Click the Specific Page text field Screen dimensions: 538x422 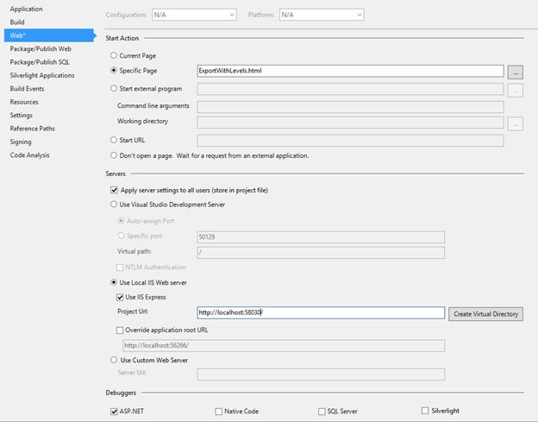pyautogui.click(x=350, y=71)
